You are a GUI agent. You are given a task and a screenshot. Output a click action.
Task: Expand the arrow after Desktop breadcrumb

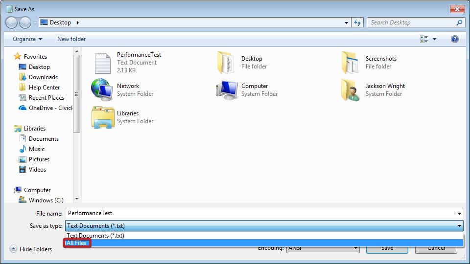click(78, 22)
